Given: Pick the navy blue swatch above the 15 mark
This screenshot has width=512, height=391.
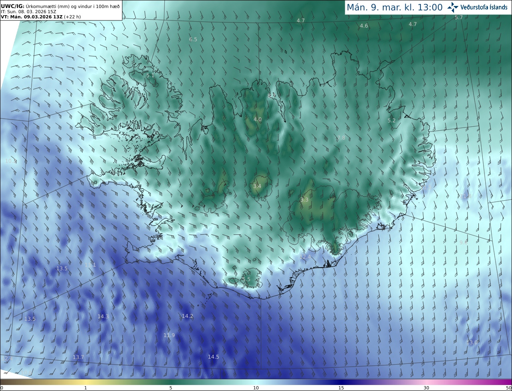Looking at the screenshot, I should pyautogui.click(x=341, y=382).
